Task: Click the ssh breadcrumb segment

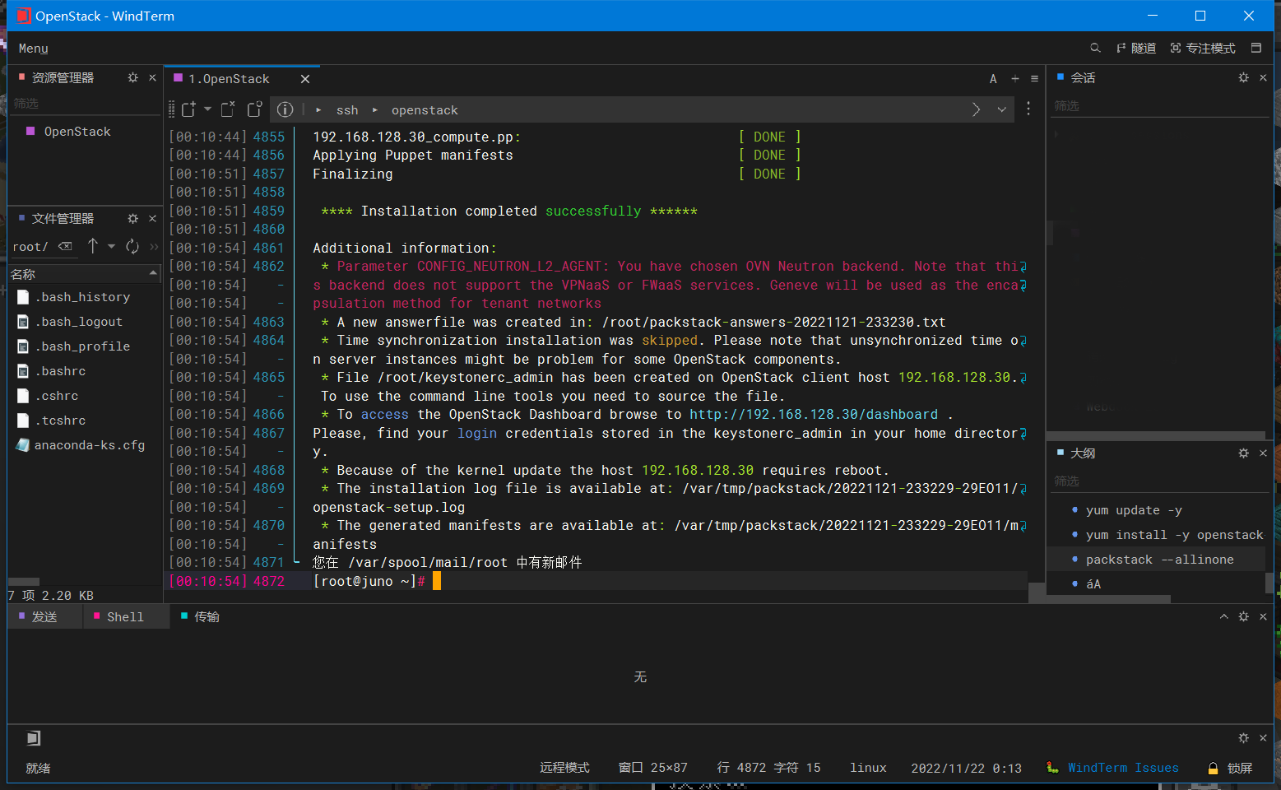Action: pyautogui.click(x=347, y=110)
